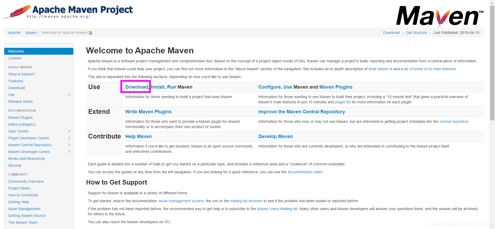This screenshot has height=229, width=495.
Task: Open Maven Plugins in sidebar
Action: pos(20,118)
